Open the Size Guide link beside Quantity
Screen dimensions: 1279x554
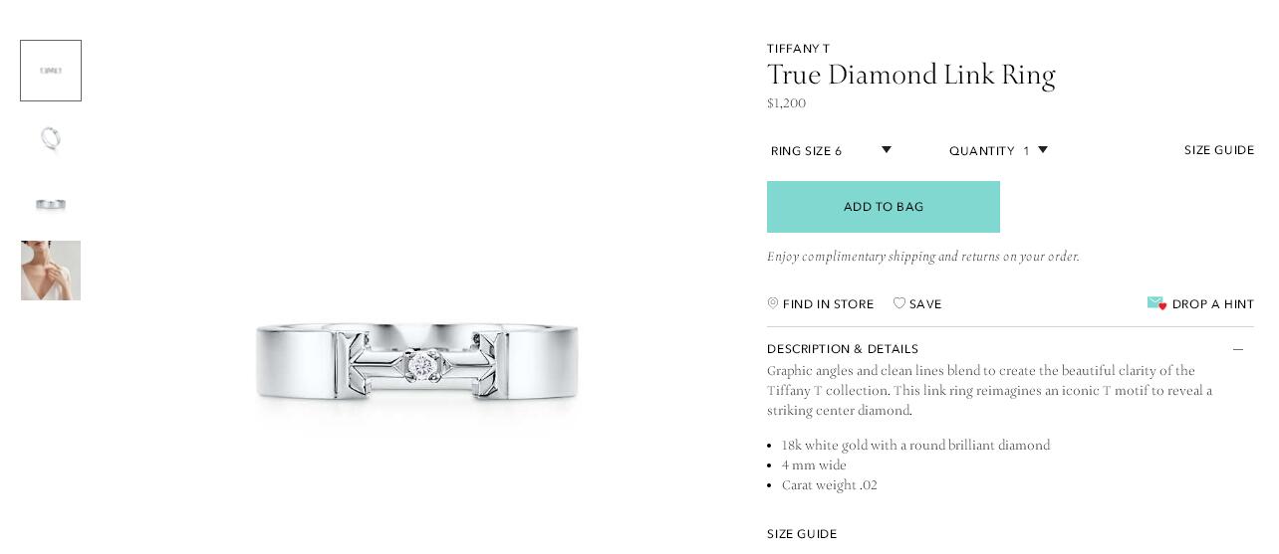(x=1218, y=150)
